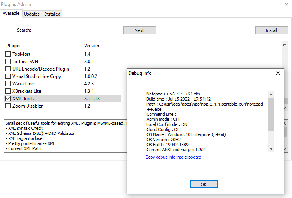This screenshot has width=292, height=198.
Task: Enable URL Encode/Decode Plugin checkbox
Action: point(8,69)
